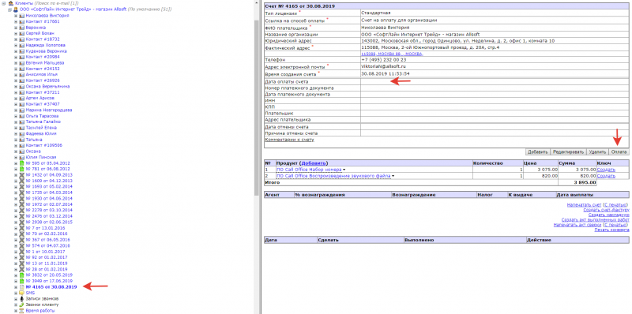Click the contact card icon beside Фадеева Юлия

(22, 133)
